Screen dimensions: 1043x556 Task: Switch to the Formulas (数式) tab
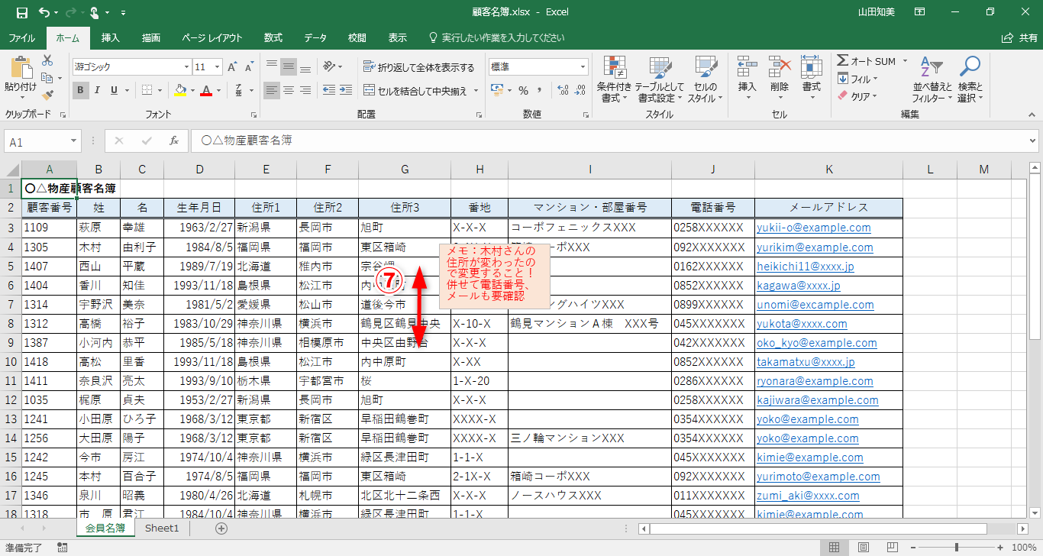pyautogui.click(x=273, y=37)
